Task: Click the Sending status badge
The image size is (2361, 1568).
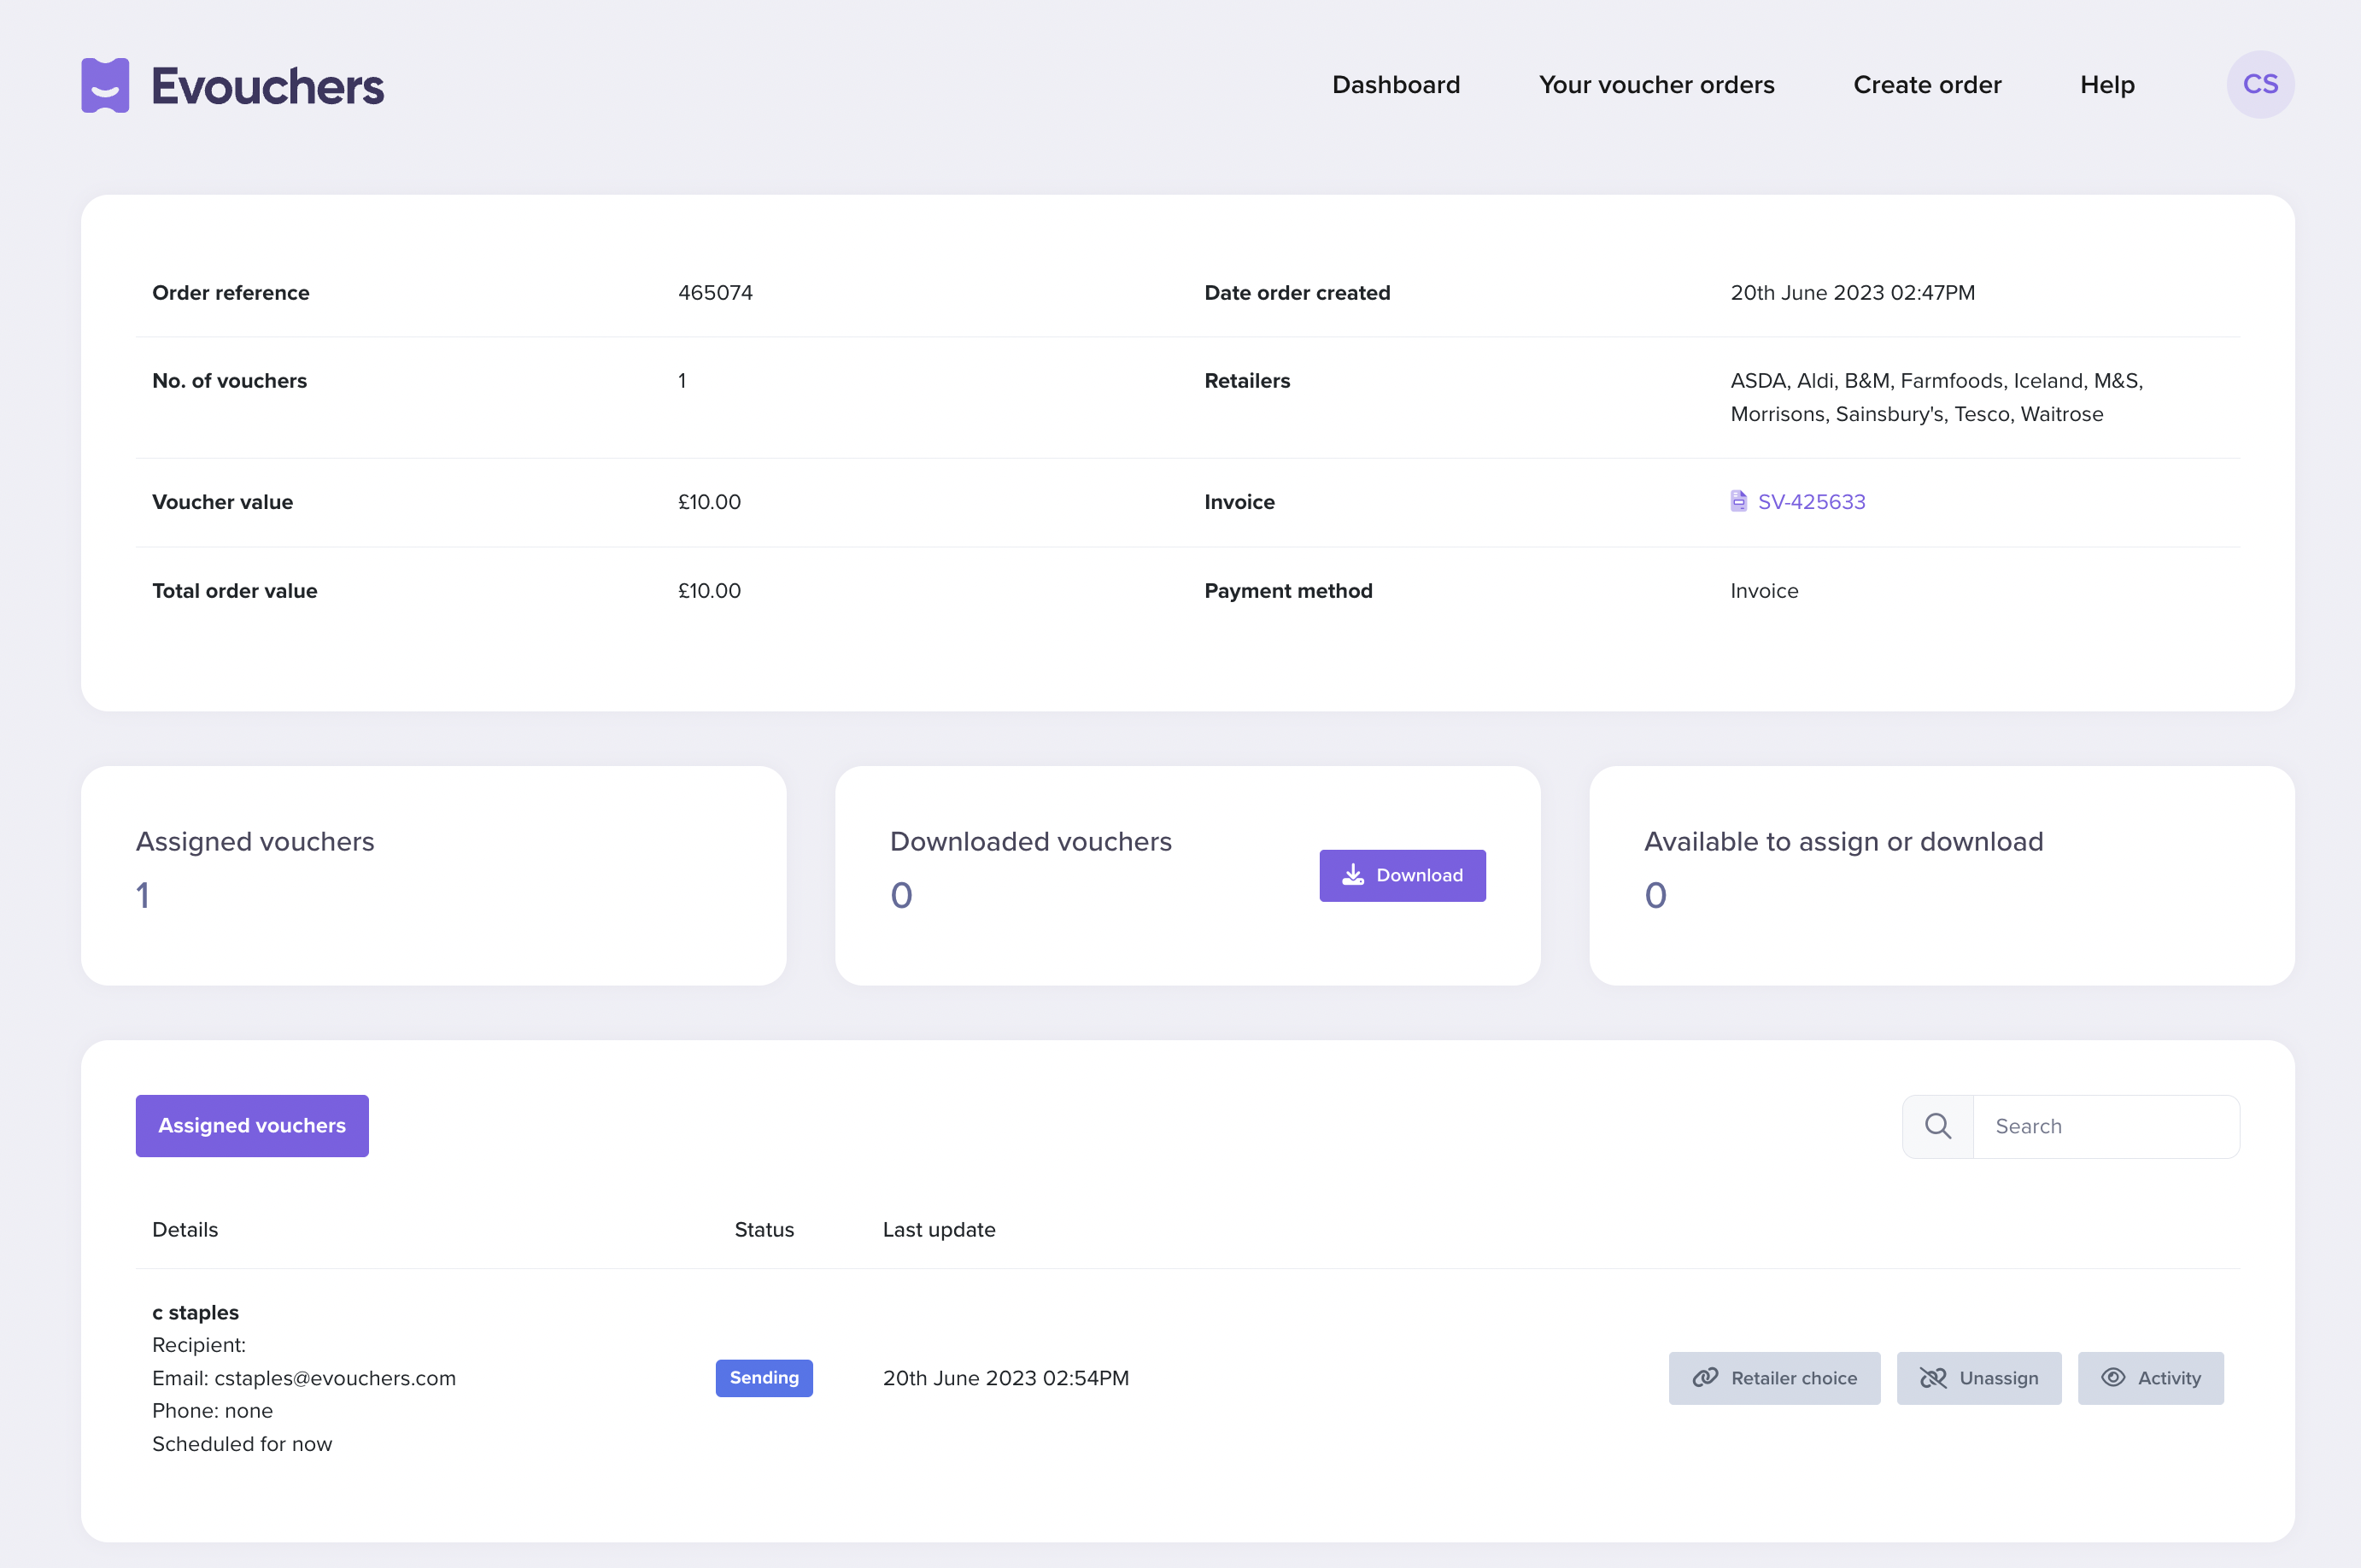Action: (764, 1378)
